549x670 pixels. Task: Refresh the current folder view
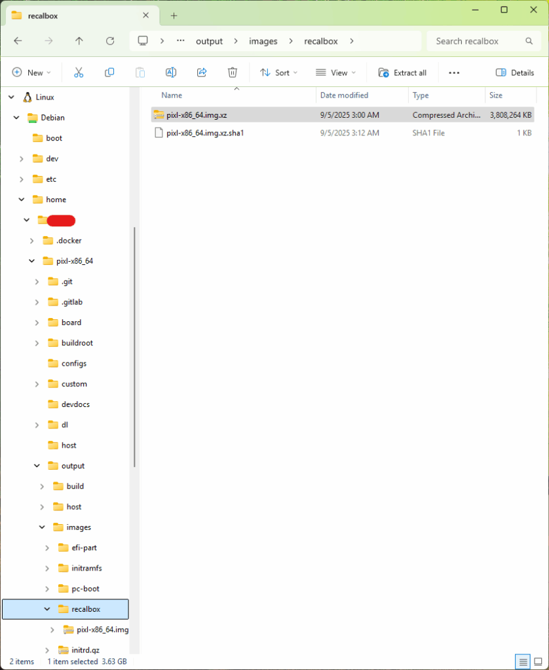[x=110, y=41]
